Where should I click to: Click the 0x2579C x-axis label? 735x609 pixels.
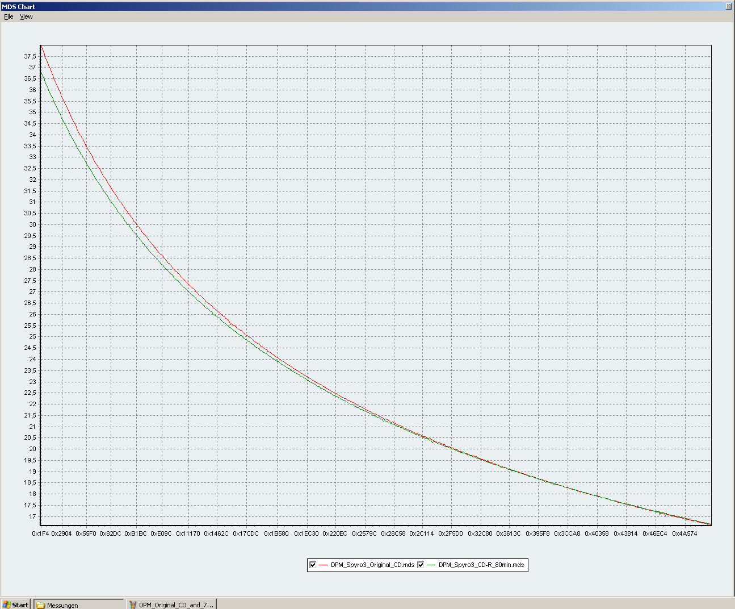pos(364,533)
